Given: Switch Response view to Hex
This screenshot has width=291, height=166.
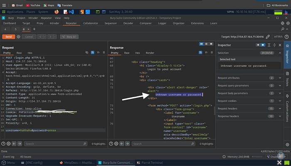Looking at the screenshot, I should [138, 53].
